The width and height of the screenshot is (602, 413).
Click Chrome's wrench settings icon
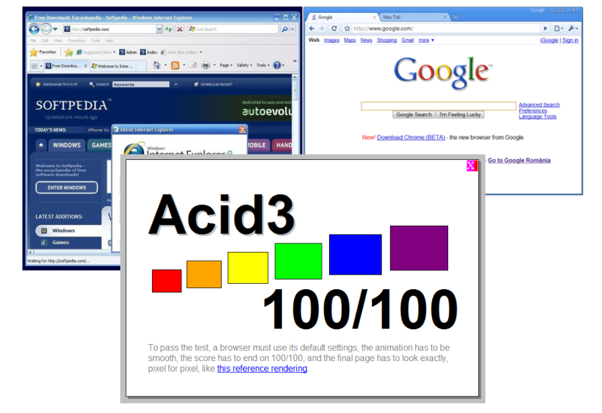click(572, 28)
